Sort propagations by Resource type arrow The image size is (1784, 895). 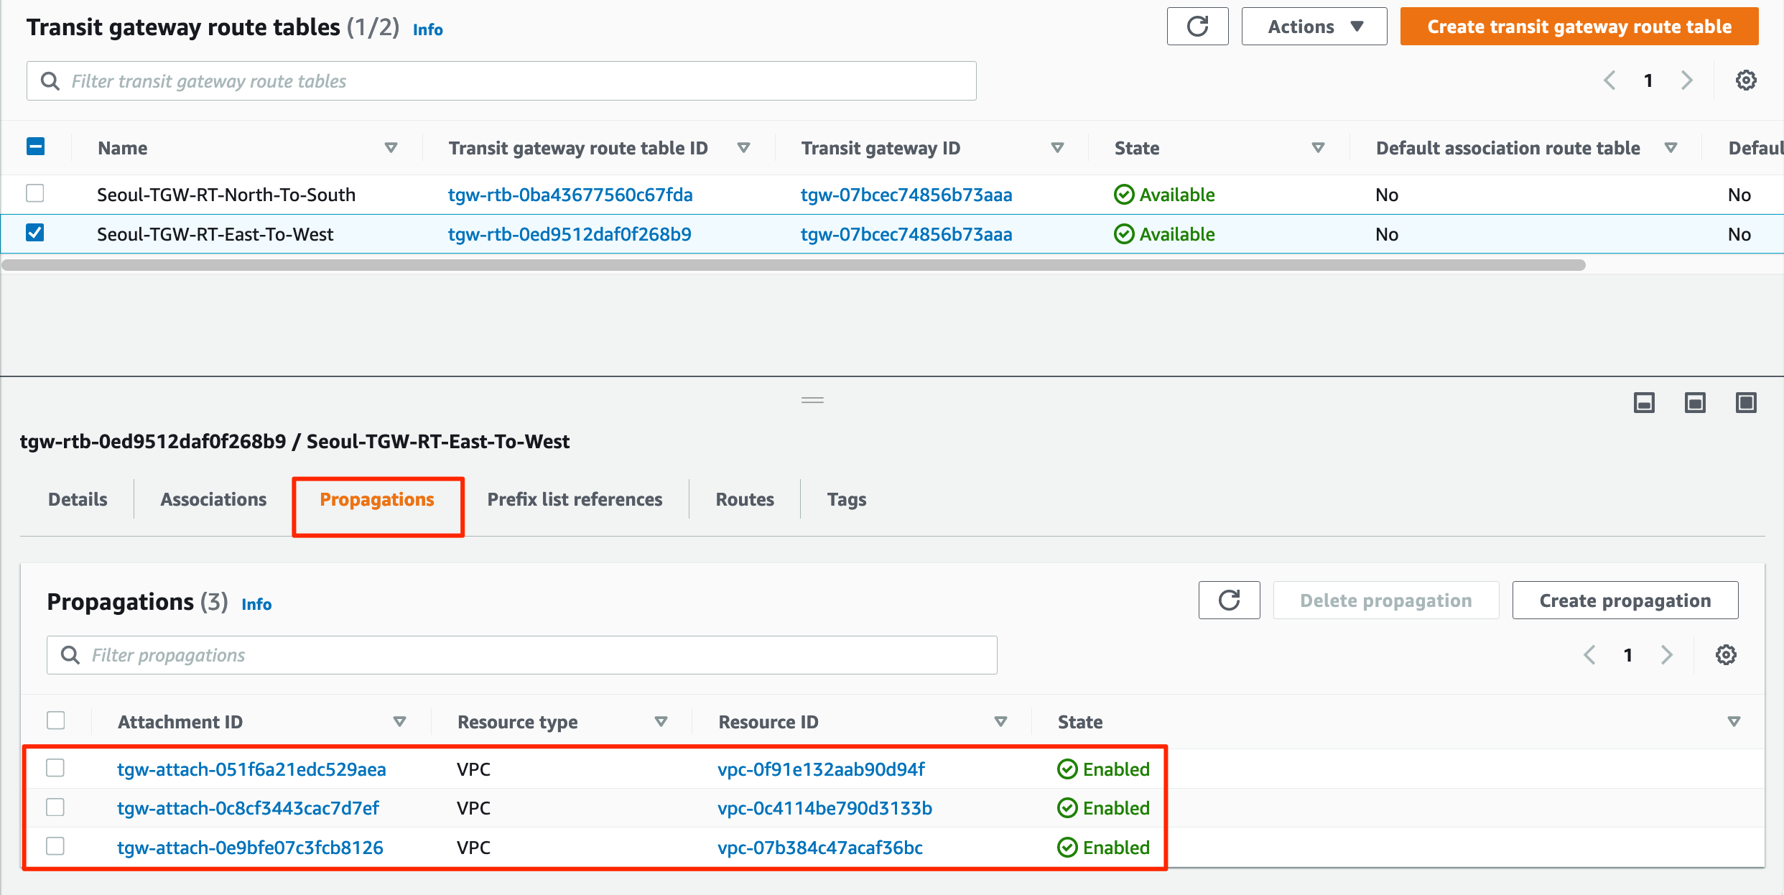pos(661,721)
